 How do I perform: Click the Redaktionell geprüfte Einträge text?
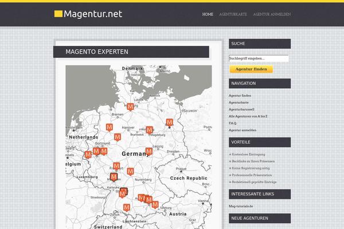pyautogui.click(x=254, y=182)
